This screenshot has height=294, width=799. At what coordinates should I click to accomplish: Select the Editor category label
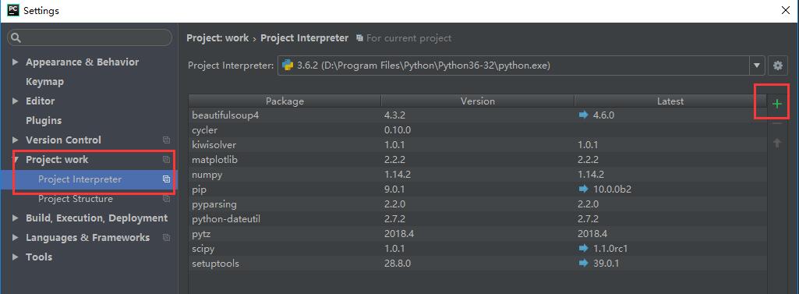[x=41, y=101]
